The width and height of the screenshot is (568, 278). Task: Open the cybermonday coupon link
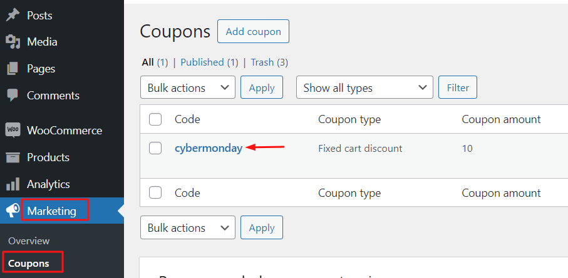pos(209,149)
